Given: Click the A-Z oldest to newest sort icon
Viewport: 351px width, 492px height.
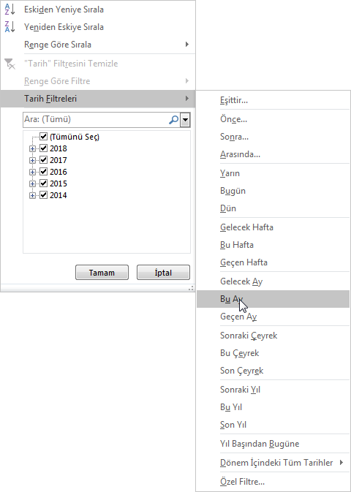Looking at the screenshot, I should click(10, 10).
